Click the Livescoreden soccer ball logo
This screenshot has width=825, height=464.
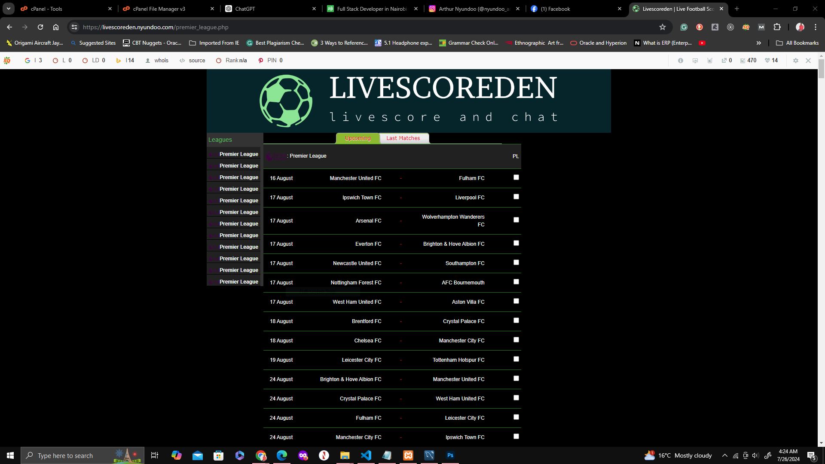(x=286, y=101)
